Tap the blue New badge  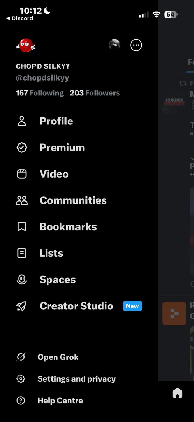132,306
